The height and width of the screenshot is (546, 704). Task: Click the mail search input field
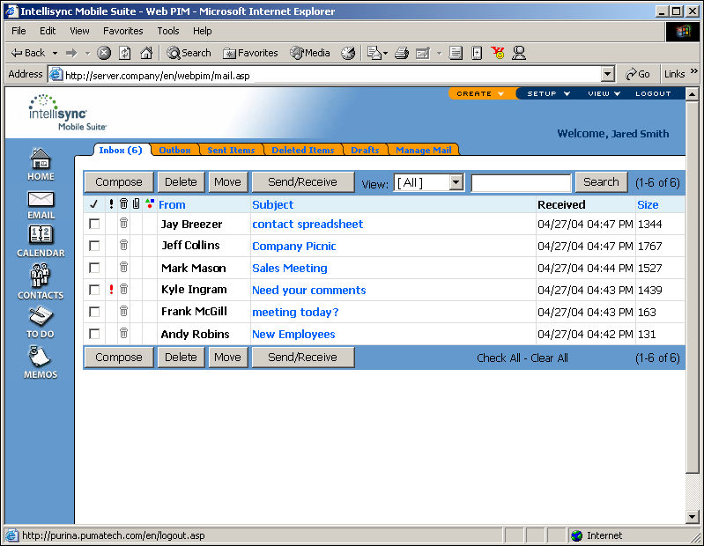pos(521,183)
